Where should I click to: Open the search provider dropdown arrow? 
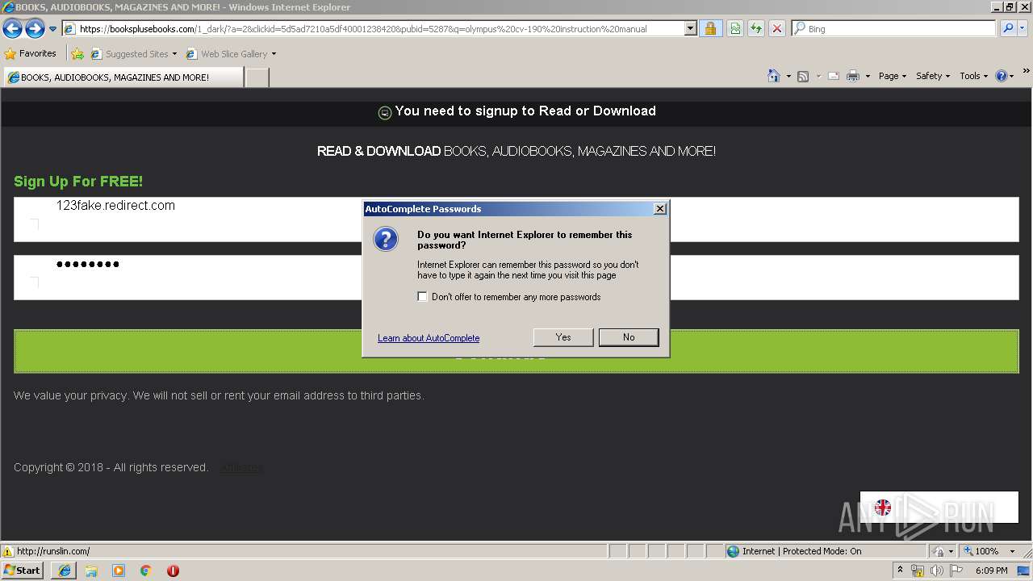[1023, 29]
